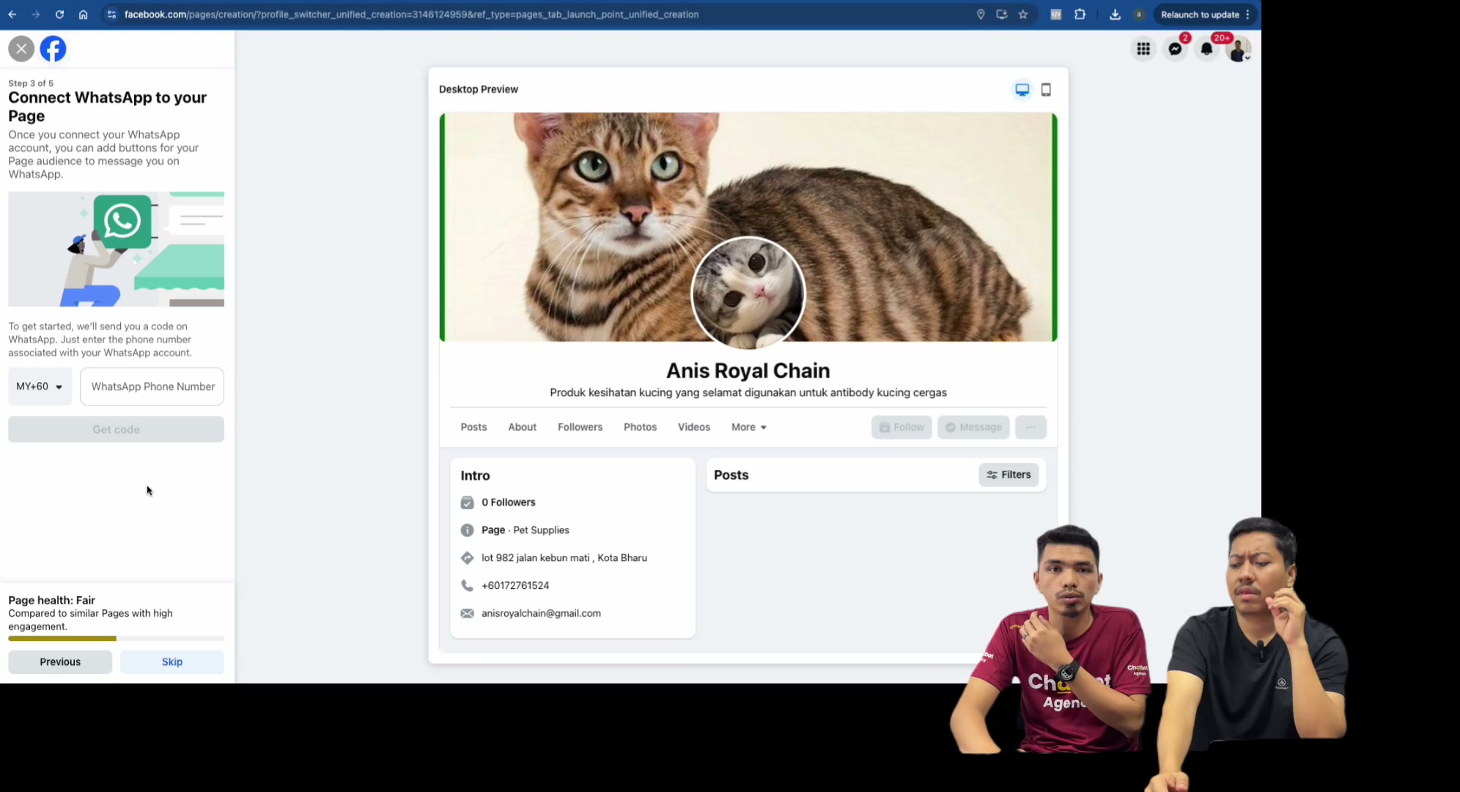Open browser home icon
This screenshot has width=1460, height=792.
click(x=83, y=15)
